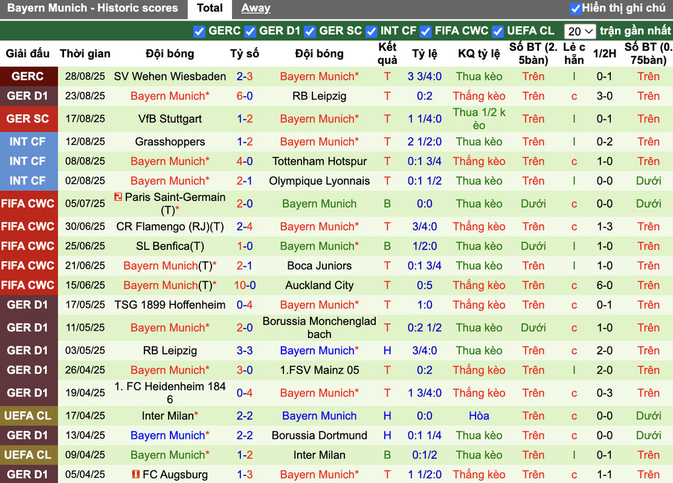673x483 pixels.
Task: Click the 10-0 score versus Auckland City
Action: (245, 285)
